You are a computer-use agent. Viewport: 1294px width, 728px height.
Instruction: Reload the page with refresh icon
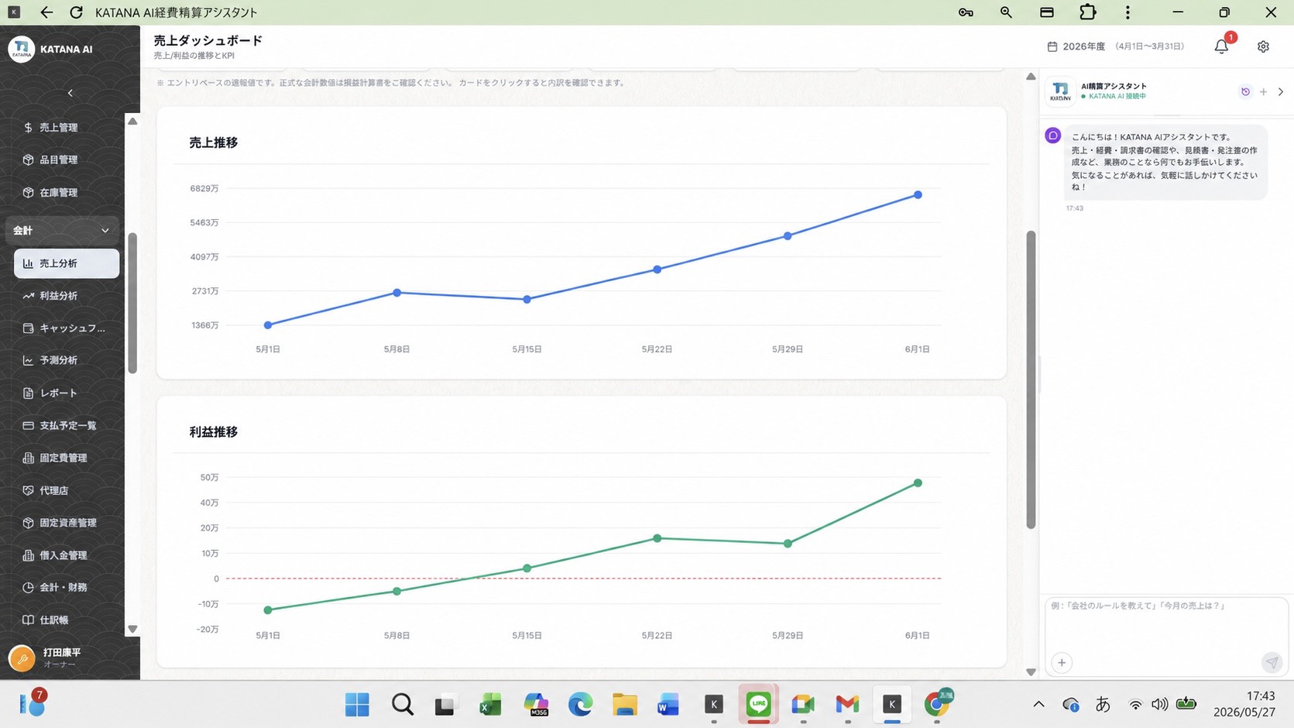click(76, 12)
